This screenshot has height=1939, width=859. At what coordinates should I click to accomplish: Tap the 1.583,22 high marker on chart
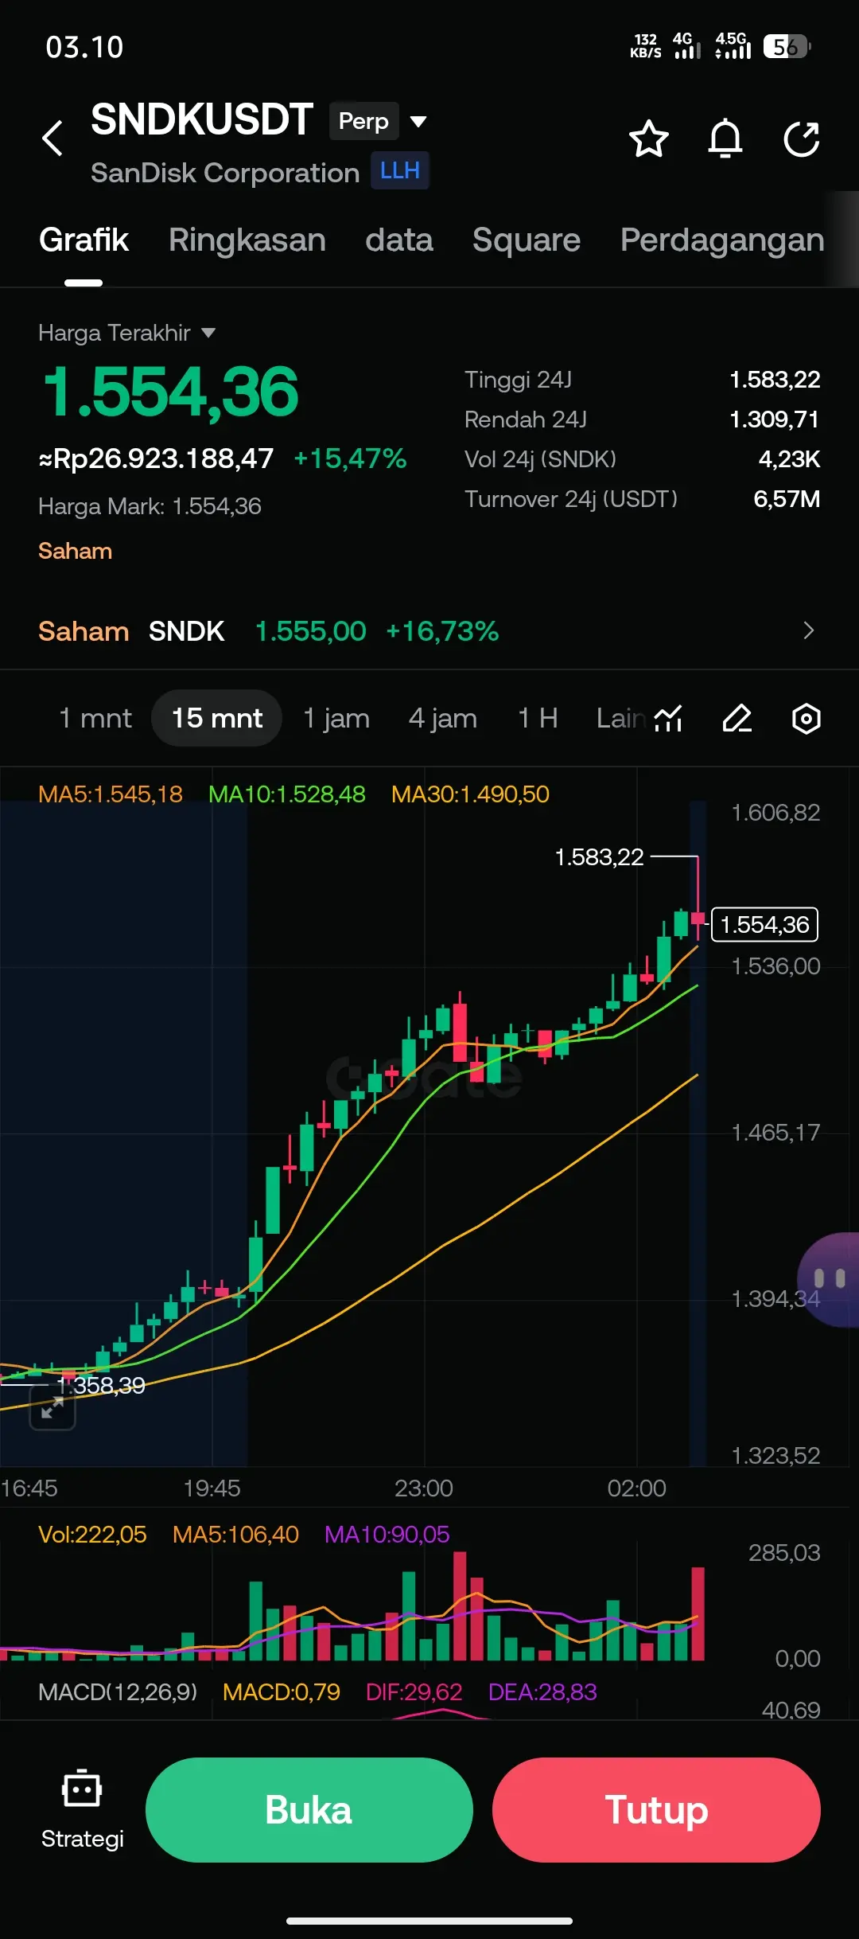[x=599, y=856]
